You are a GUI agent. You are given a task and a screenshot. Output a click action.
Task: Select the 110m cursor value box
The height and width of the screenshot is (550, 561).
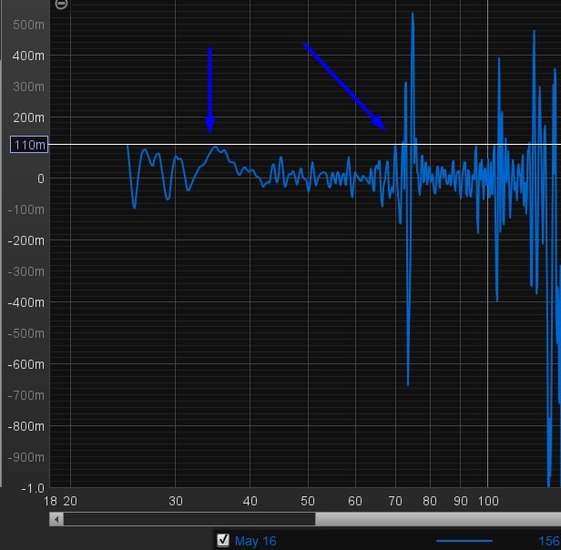pos(29,145)
